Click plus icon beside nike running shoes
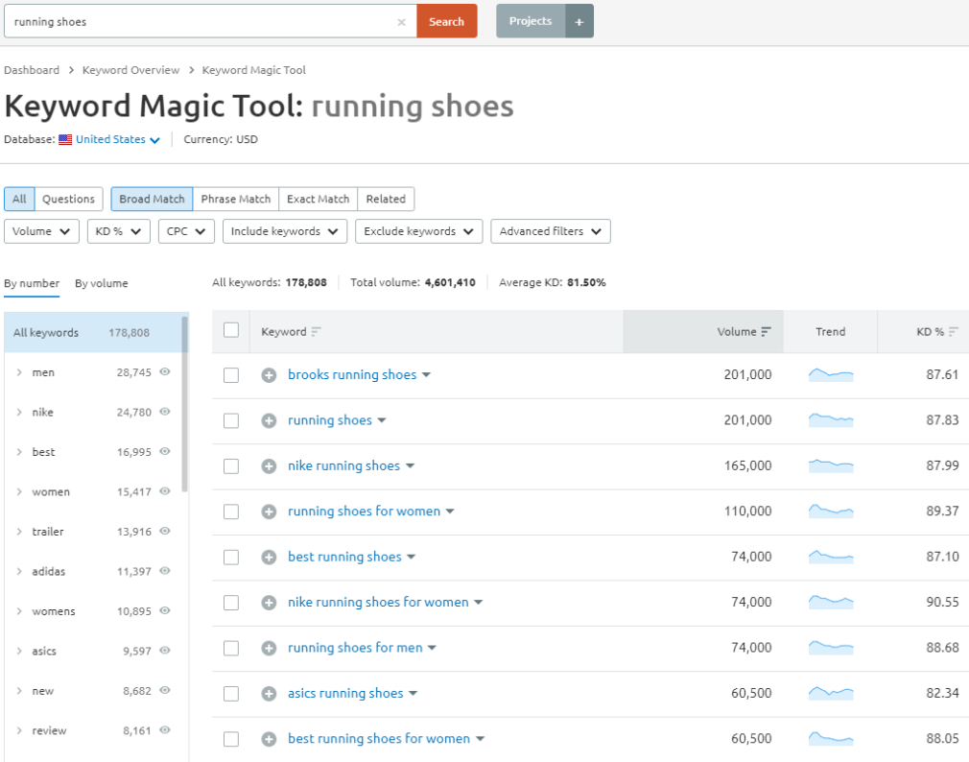The image size is (969, 762). coord(269,466)
